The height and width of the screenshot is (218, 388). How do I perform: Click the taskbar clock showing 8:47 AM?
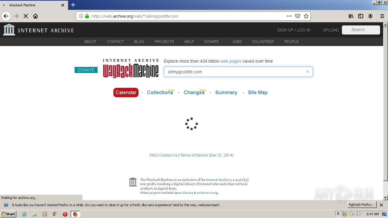point(373,214)
